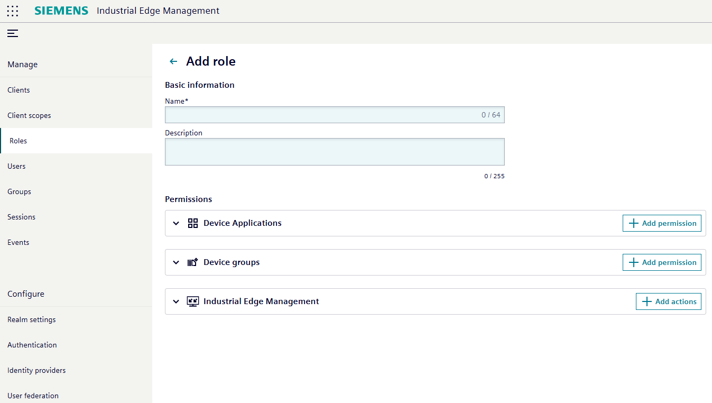Add permission to Device Applications
The height and width of the screenshot is (403, 712).
pyautogui.click(x=662, y=223)
